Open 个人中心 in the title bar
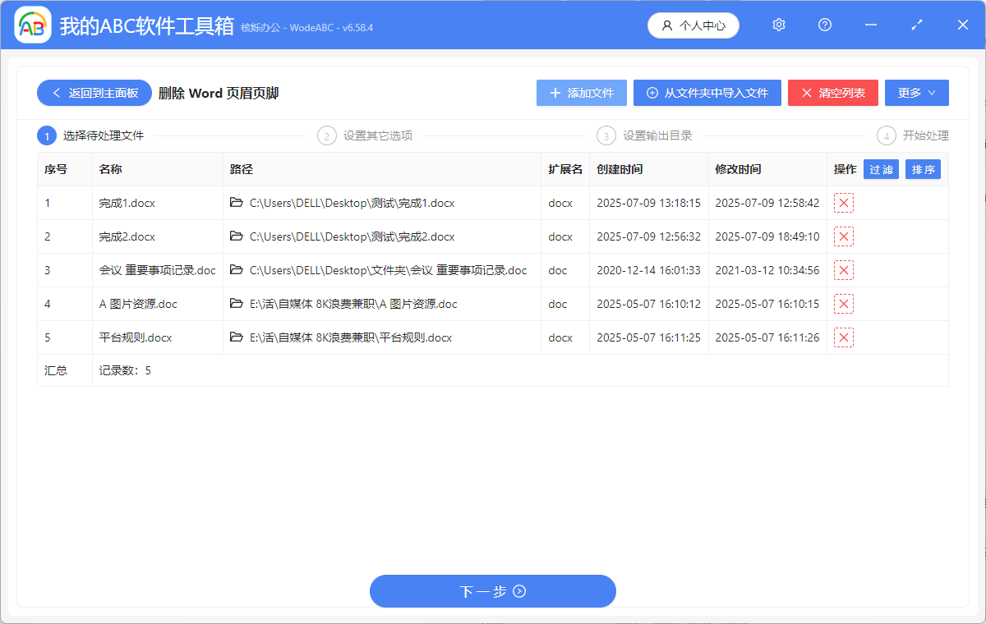The height and width of the screenshot is (624, 986). [693, 25]
